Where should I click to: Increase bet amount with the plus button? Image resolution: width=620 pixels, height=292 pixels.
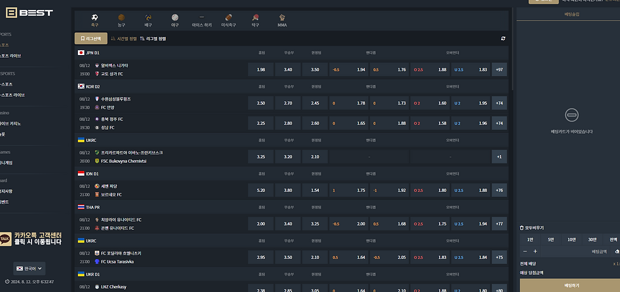pyautogui.click(x=535, y=251)
